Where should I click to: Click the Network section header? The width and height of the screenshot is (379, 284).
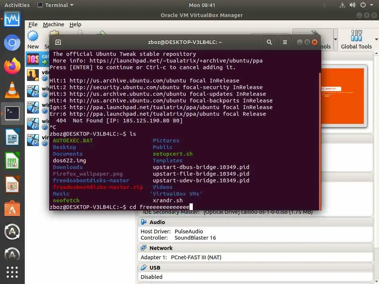(255, 248)
